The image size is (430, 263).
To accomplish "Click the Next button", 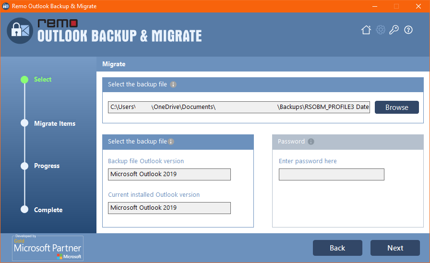I will coord(395,248).
